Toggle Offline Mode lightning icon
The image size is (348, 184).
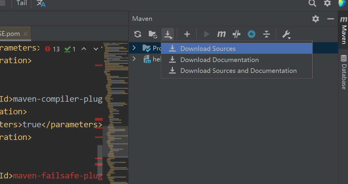252,34
